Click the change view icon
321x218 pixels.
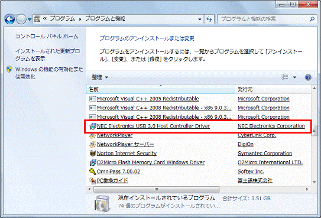tap(285, 77)
